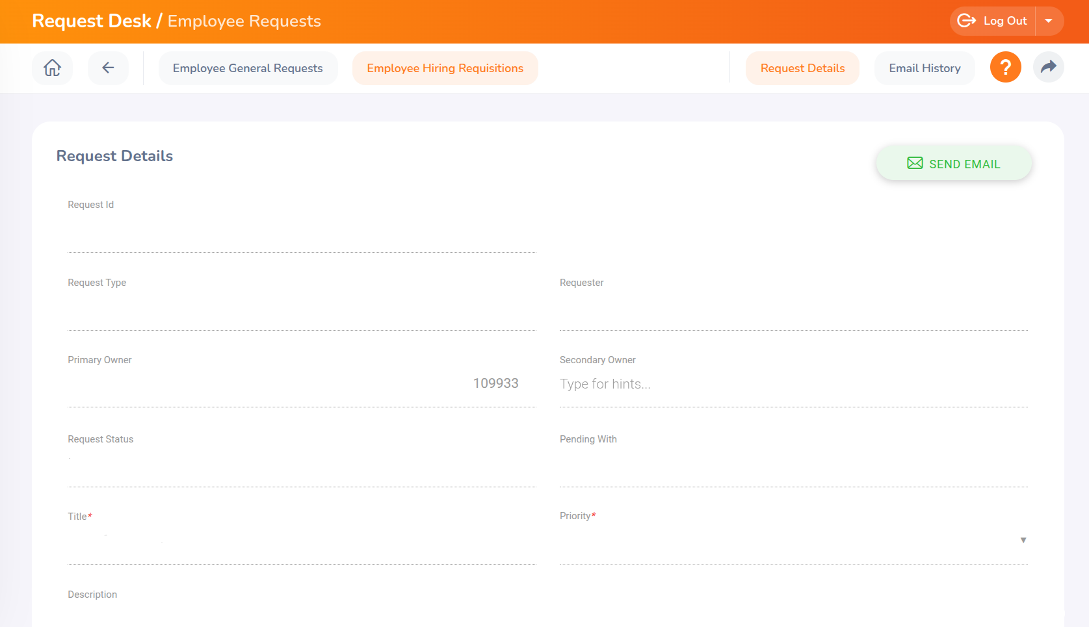Open the Request Details tab
Image resolution: width=1089 pixels, height=627 pixels.
coord(802,68)
